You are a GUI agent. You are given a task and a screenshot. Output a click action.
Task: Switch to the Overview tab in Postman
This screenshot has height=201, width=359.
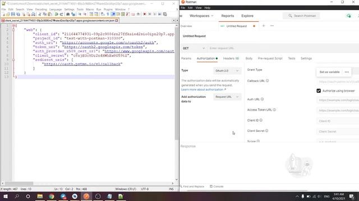[186, 26]
